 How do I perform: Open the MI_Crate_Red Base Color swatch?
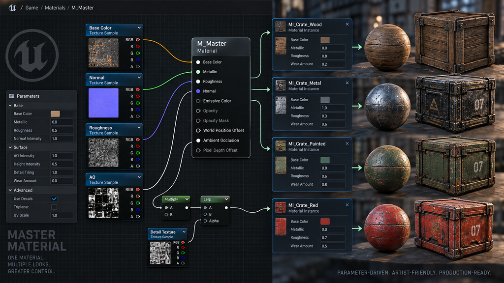325,222
